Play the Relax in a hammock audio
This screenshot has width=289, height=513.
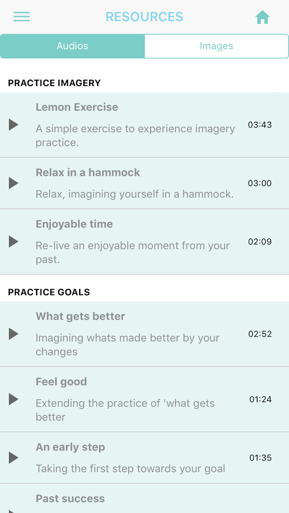14,183
